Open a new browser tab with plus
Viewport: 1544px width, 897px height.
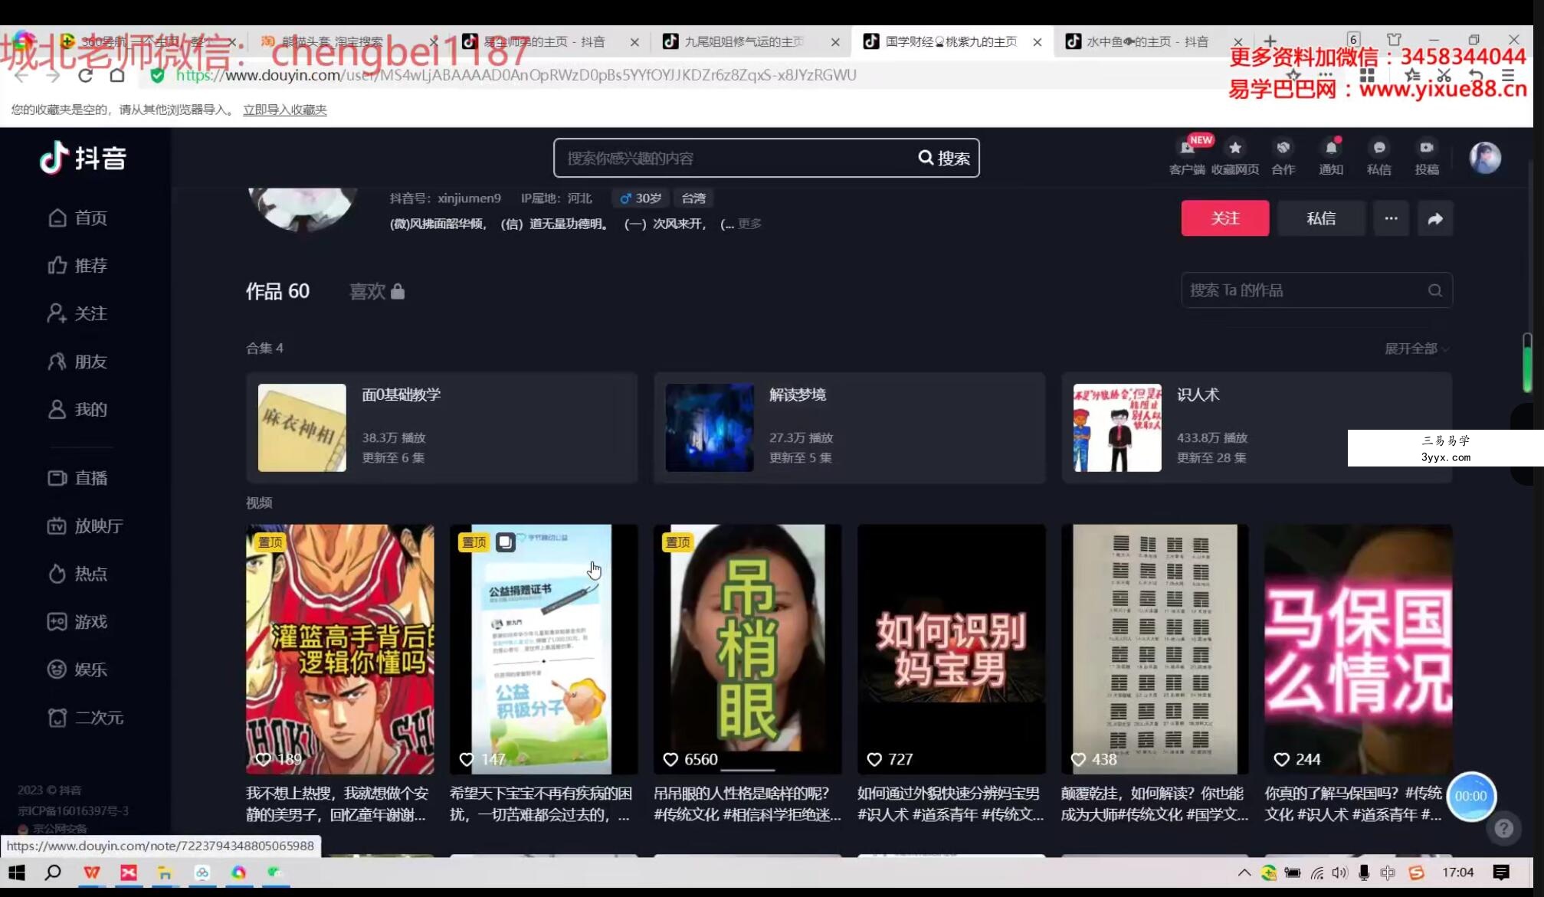(1270, 41)
